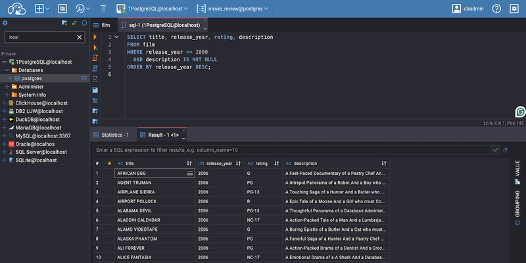Select SQLite@localhost connection
The width and height of the screenshot is (526, 263).
tap(36, 160)
